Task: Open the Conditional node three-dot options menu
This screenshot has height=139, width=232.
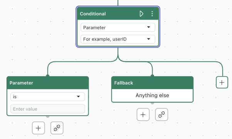Action: coord(152,14)
